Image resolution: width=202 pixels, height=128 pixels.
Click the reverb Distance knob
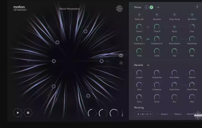pos(157,85)
